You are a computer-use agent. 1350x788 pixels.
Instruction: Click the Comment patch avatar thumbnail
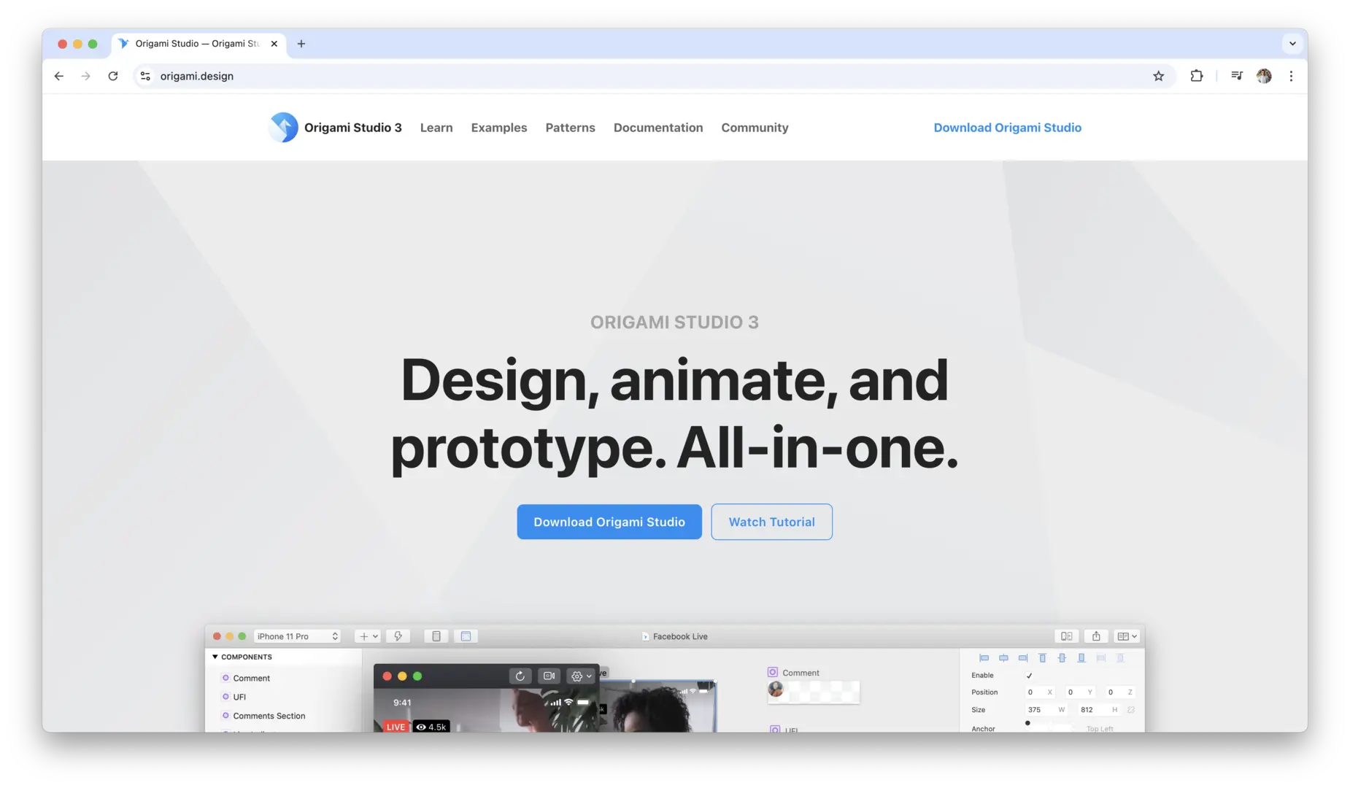[x=776, y=689]
